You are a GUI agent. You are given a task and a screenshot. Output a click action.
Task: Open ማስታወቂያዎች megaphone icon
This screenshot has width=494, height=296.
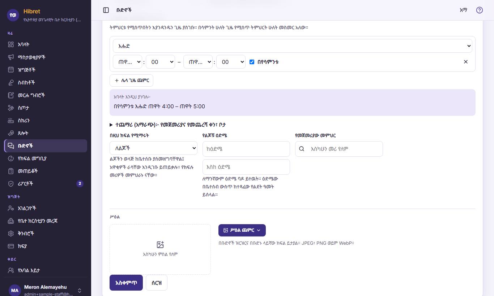pos(11,57)
